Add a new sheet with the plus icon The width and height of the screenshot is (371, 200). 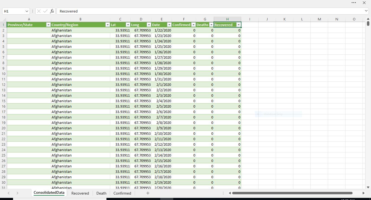tap(148, 193)
